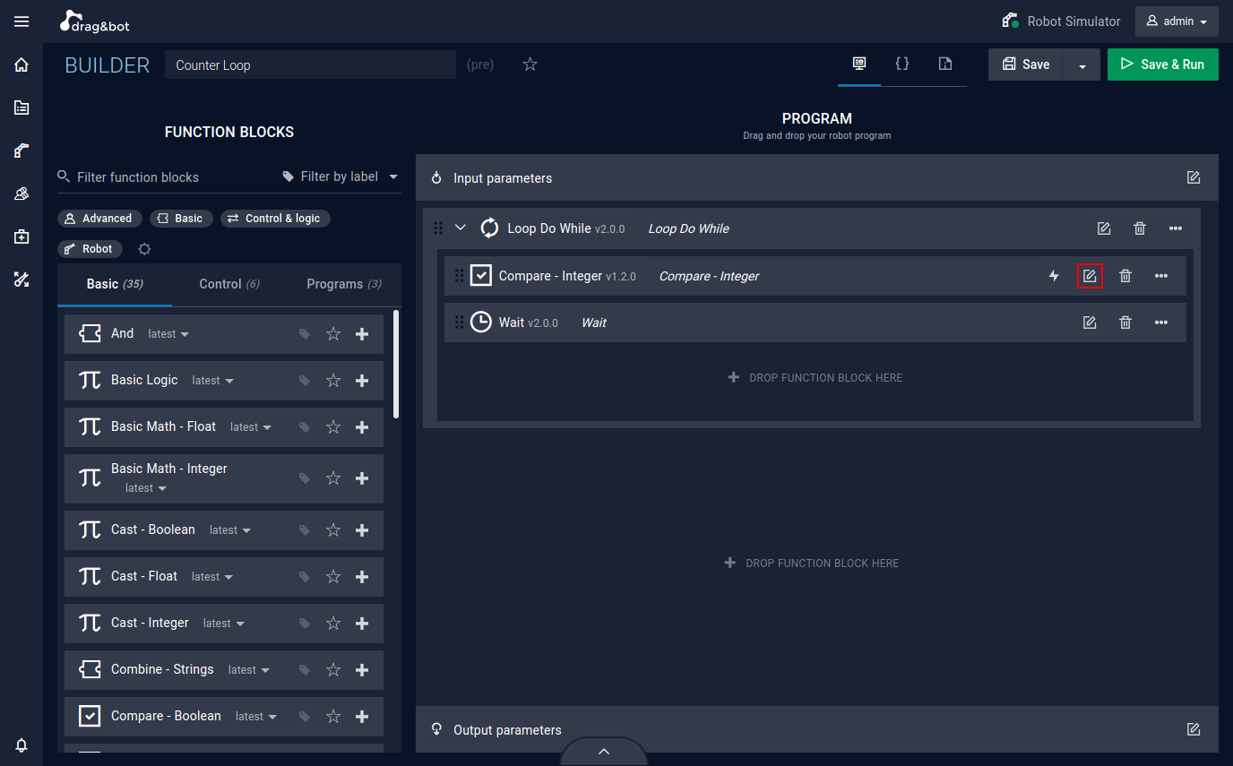
Task: Edit the Compare - Integer block parameters
Action: coord(1090,276)
